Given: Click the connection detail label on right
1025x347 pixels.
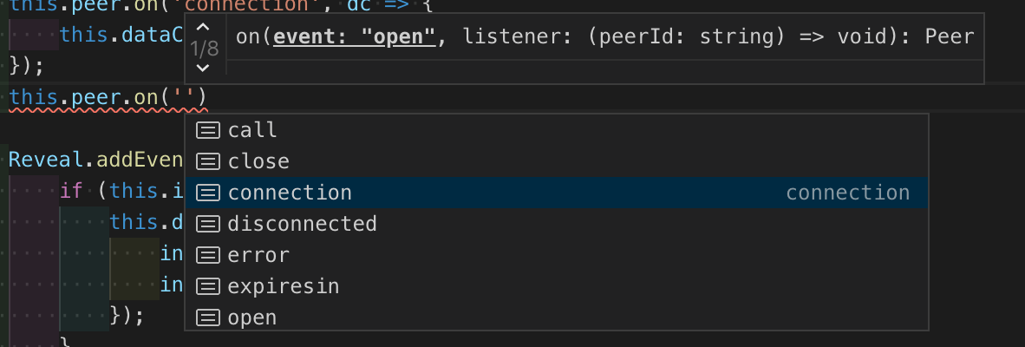Looking at the screenshot, I should (847, 193).
